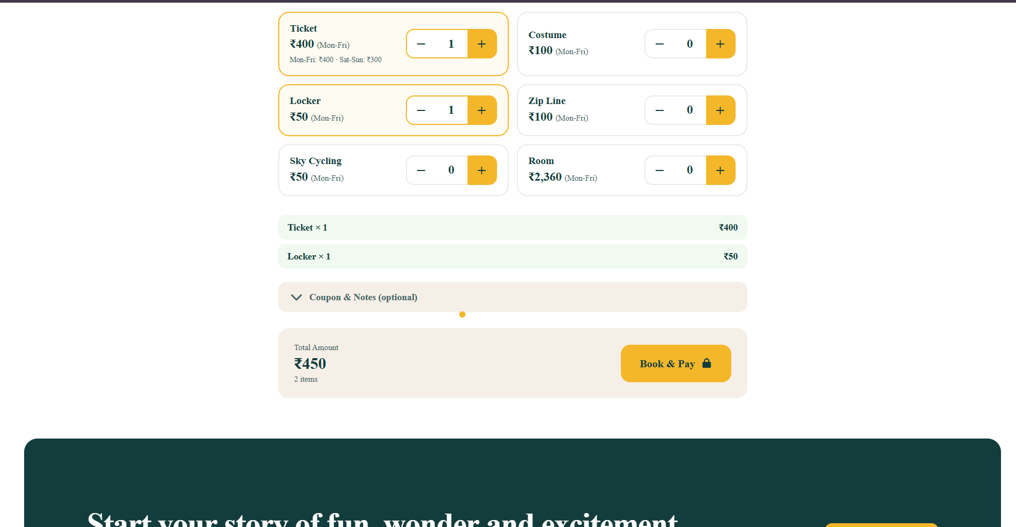Viewport: 1016px width, 527px height.
Task: Select the lock icon on Book & Pay
Action: click(707, 363)
